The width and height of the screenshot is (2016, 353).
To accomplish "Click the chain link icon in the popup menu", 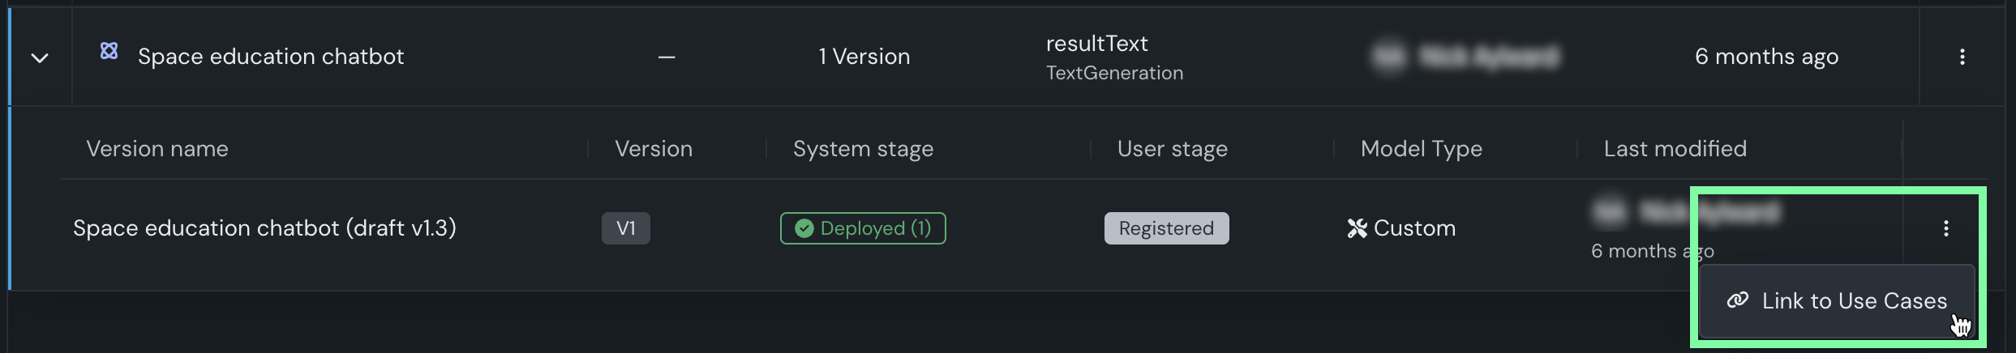I will [x=1737, y=300].
